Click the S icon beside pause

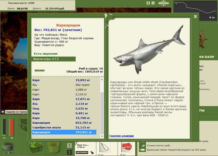(153, 3)
